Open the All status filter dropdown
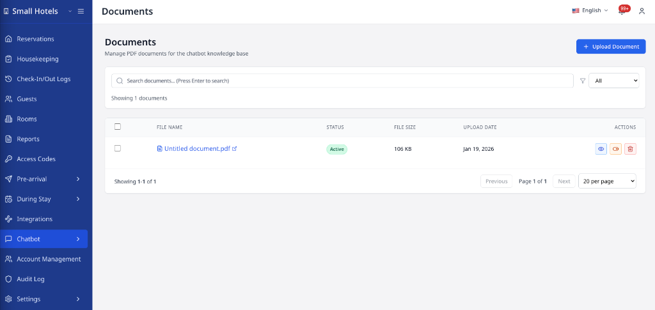This screenshot has height=310, width=655. pos(613,81)
